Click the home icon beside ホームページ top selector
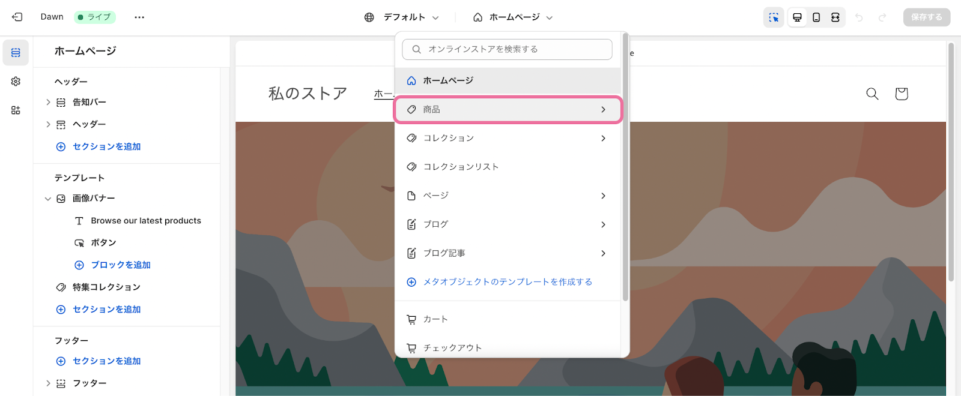961x396 pixels. [x=477, y=17]
